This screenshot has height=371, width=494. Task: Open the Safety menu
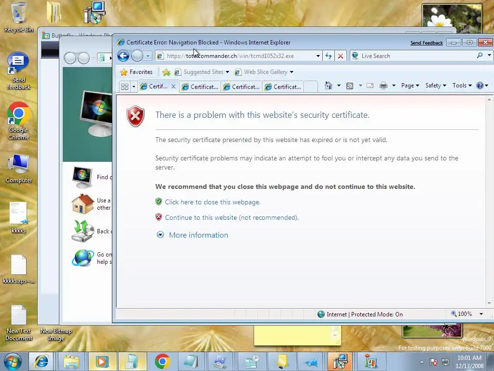coord(436,86)
